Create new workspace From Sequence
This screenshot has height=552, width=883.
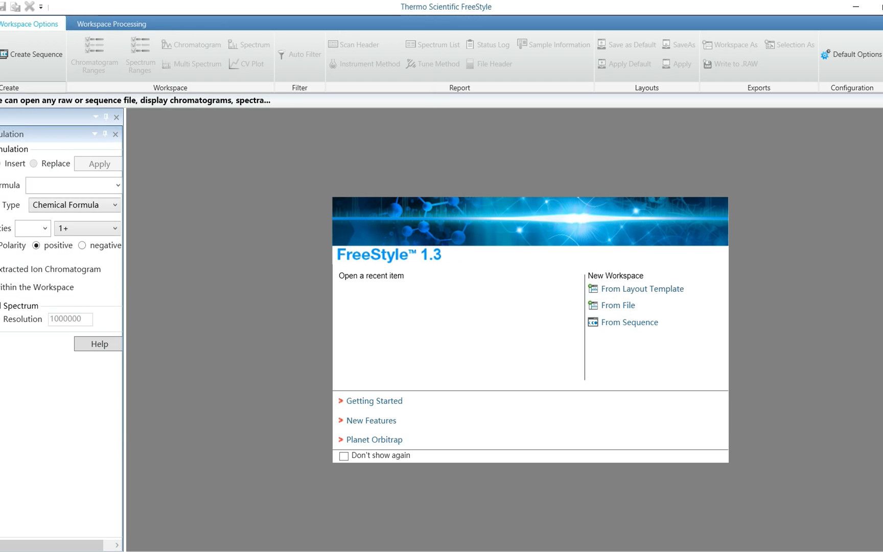coord(623,322)
